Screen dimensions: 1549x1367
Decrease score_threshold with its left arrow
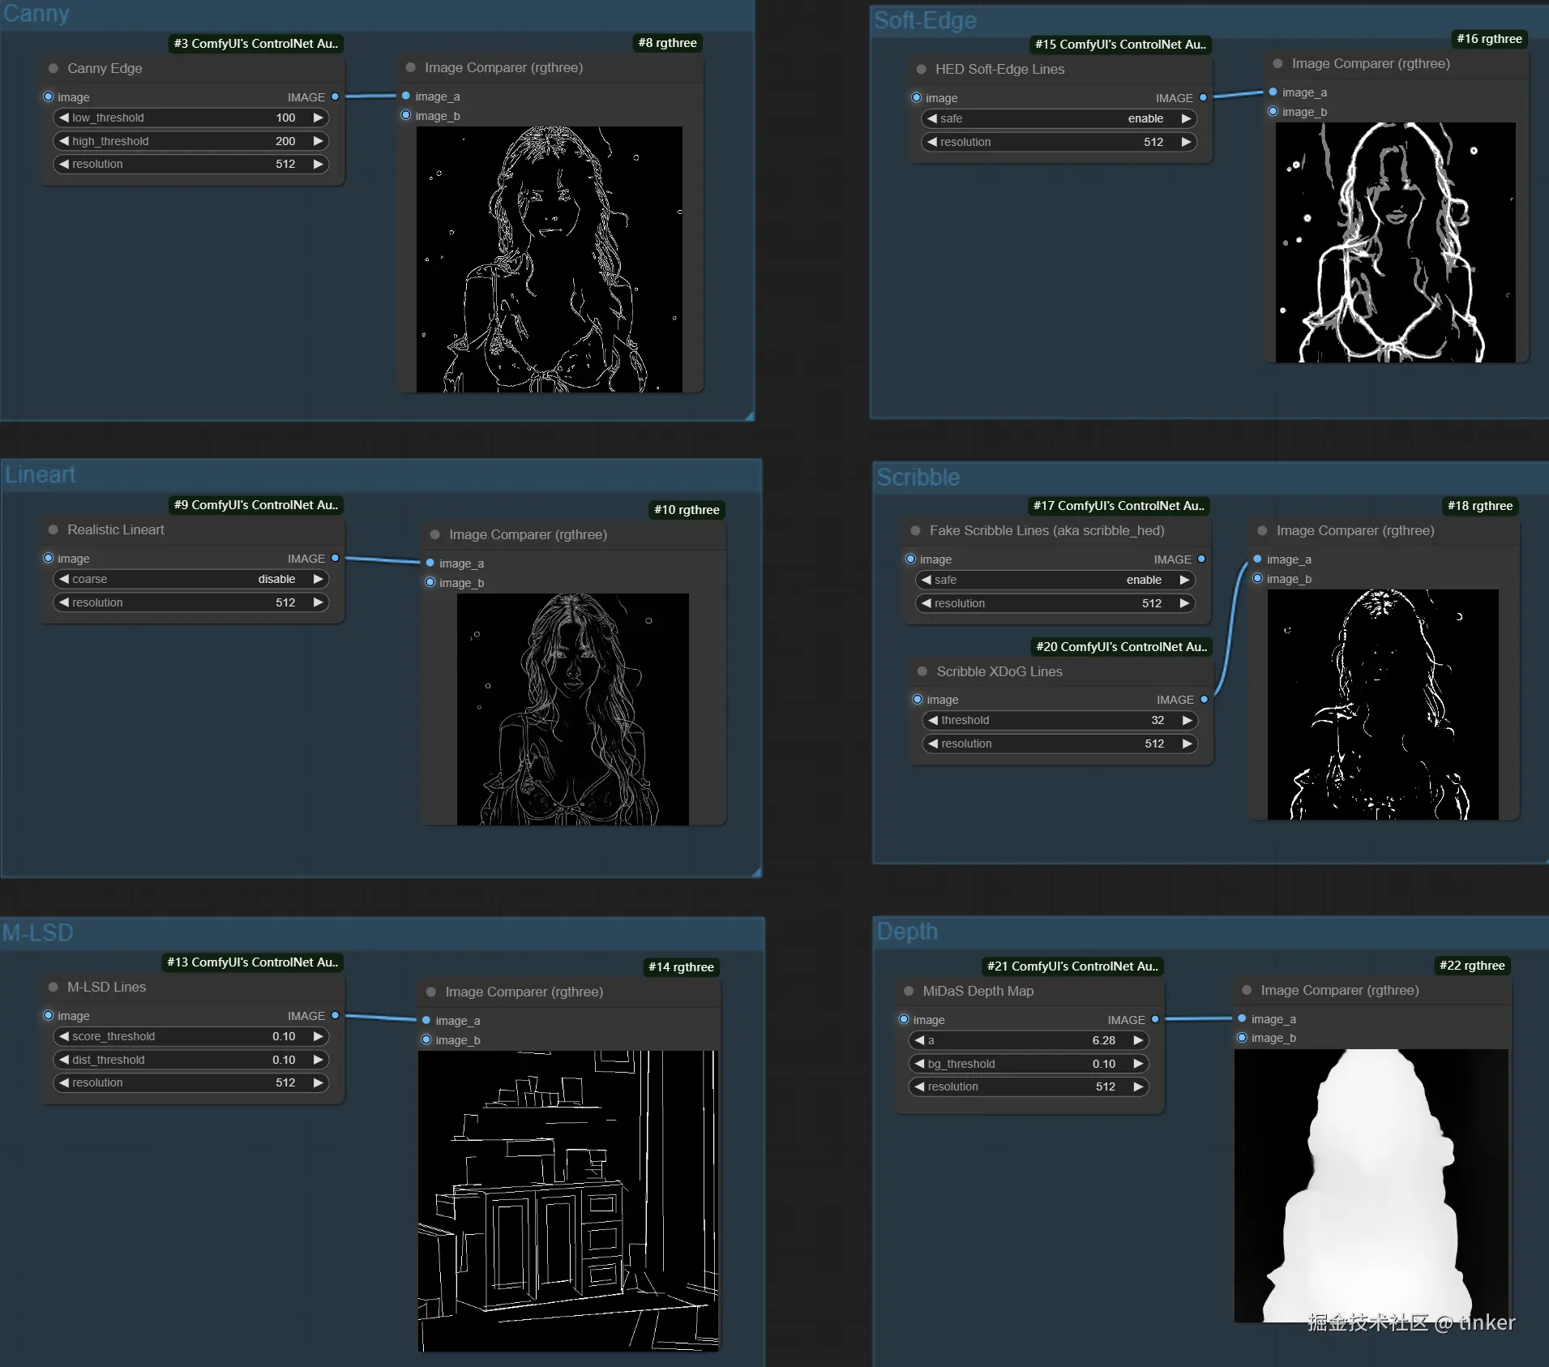[x=64, y=1037]
